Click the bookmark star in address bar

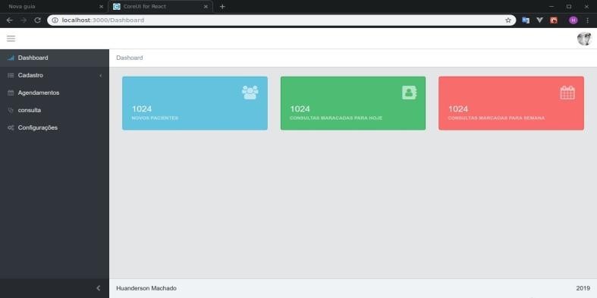point(508,20)
